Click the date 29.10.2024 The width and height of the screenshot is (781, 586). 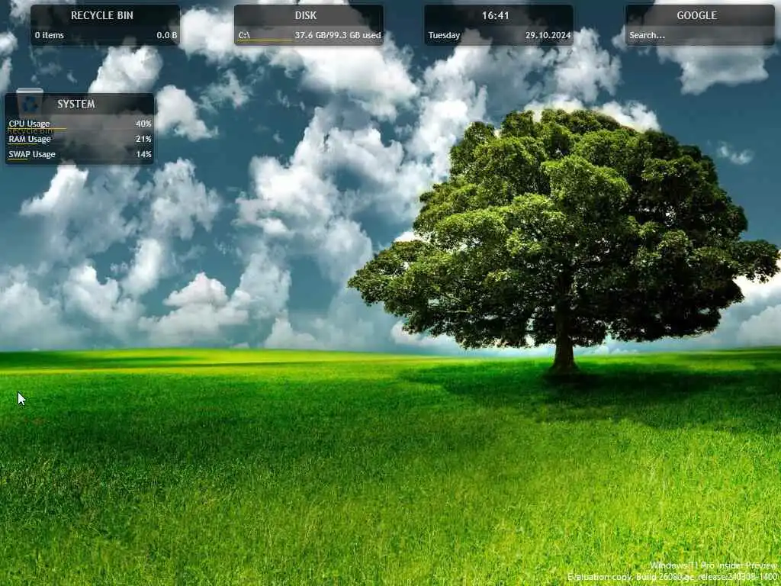tap(548, 35)
